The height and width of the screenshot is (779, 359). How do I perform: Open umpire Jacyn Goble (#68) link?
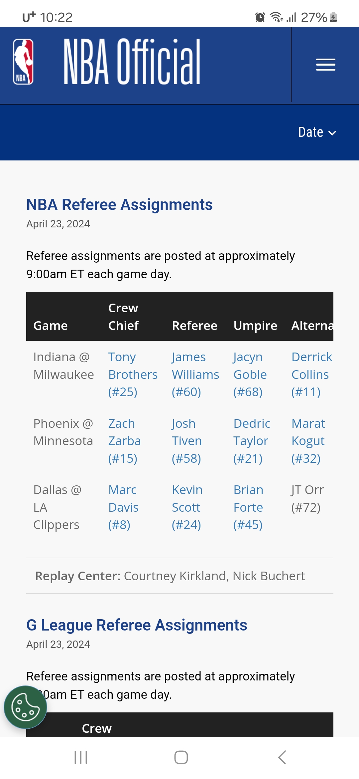click(250, 375)
